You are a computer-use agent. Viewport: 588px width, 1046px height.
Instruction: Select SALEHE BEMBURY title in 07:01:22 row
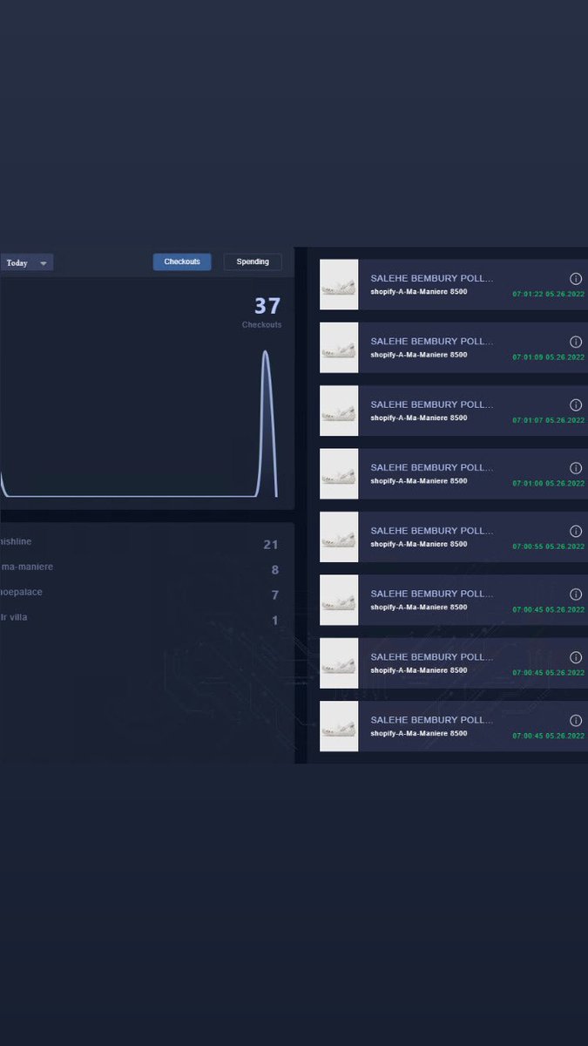point(432,278)
